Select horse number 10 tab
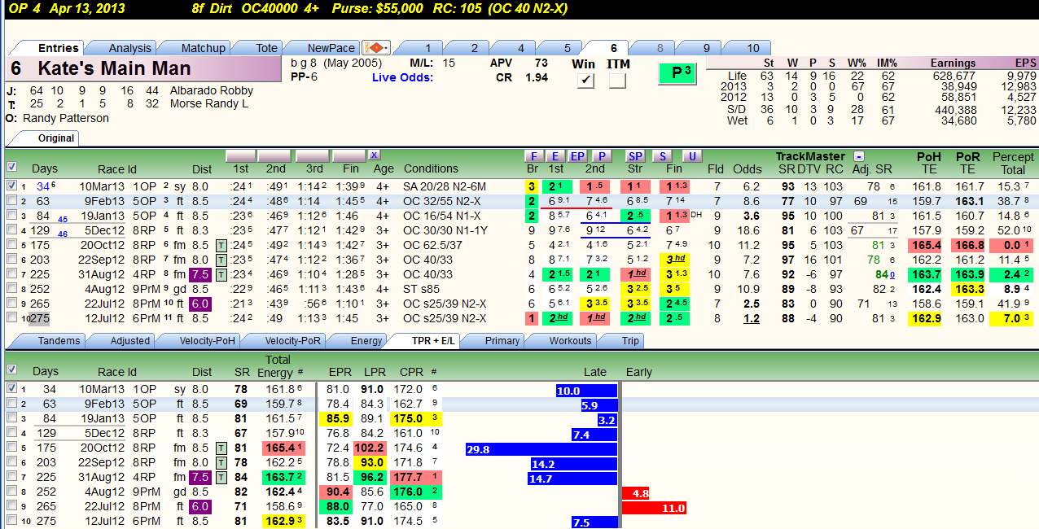This screenshot has width=1039, height=529. pyautogui.click(x=752, y=48)
